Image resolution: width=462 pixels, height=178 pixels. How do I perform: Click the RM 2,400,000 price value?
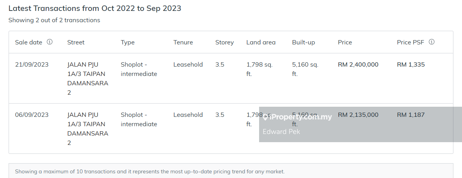(358, 65)
